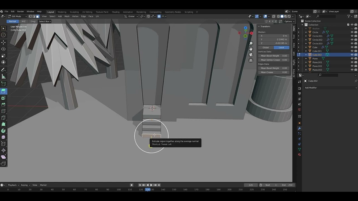This screenshot has height=201, width=358.
Task: Open the Select Box drag dropdown
Action: point(45,21)
